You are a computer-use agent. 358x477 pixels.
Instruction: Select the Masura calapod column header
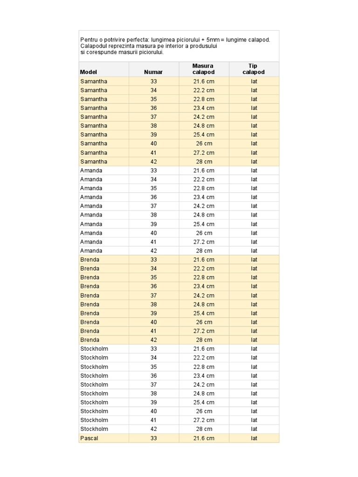click(x=204, y=69)
